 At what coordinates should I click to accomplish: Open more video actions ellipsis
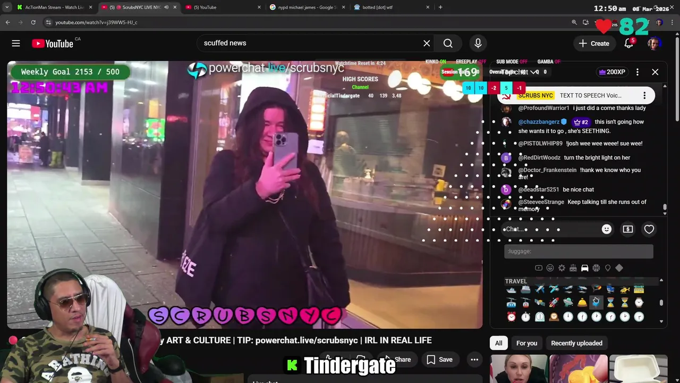point(474,360)
